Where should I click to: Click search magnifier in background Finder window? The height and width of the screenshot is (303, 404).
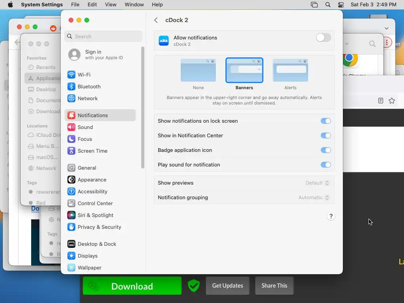[372, 44]
